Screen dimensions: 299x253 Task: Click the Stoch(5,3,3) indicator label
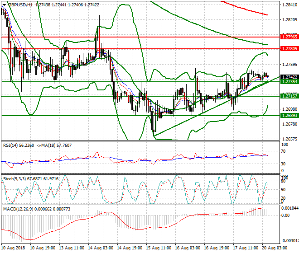click(15, 178)
